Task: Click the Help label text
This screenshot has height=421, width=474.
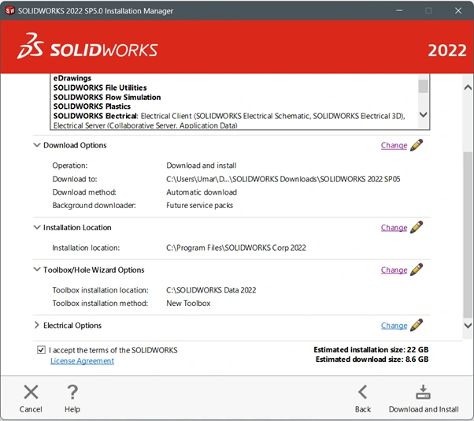Action: pyautogui.click(x=72, y=409)
